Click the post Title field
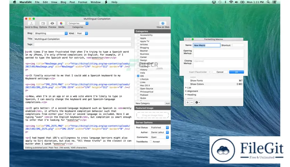290x167 pixels. pos(83,39)
